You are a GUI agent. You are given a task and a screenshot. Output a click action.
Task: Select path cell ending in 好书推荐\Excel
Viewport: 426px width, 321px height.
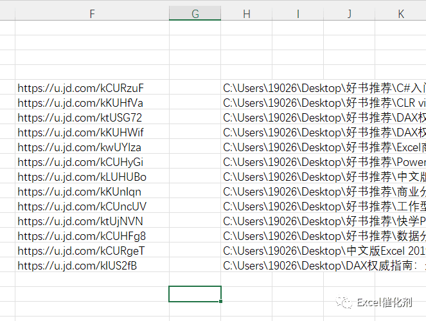[x=323, y=147]
